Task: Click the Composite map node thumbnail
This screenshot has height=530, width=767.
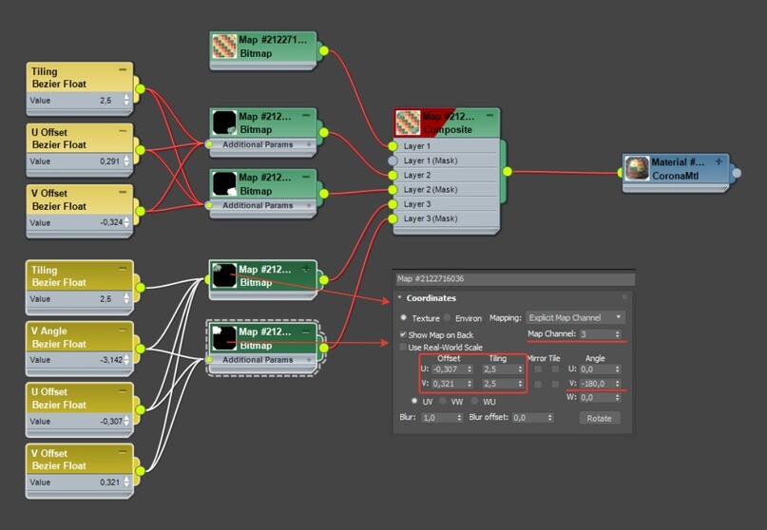Action: pyautogui.click(x=408, y=123)
